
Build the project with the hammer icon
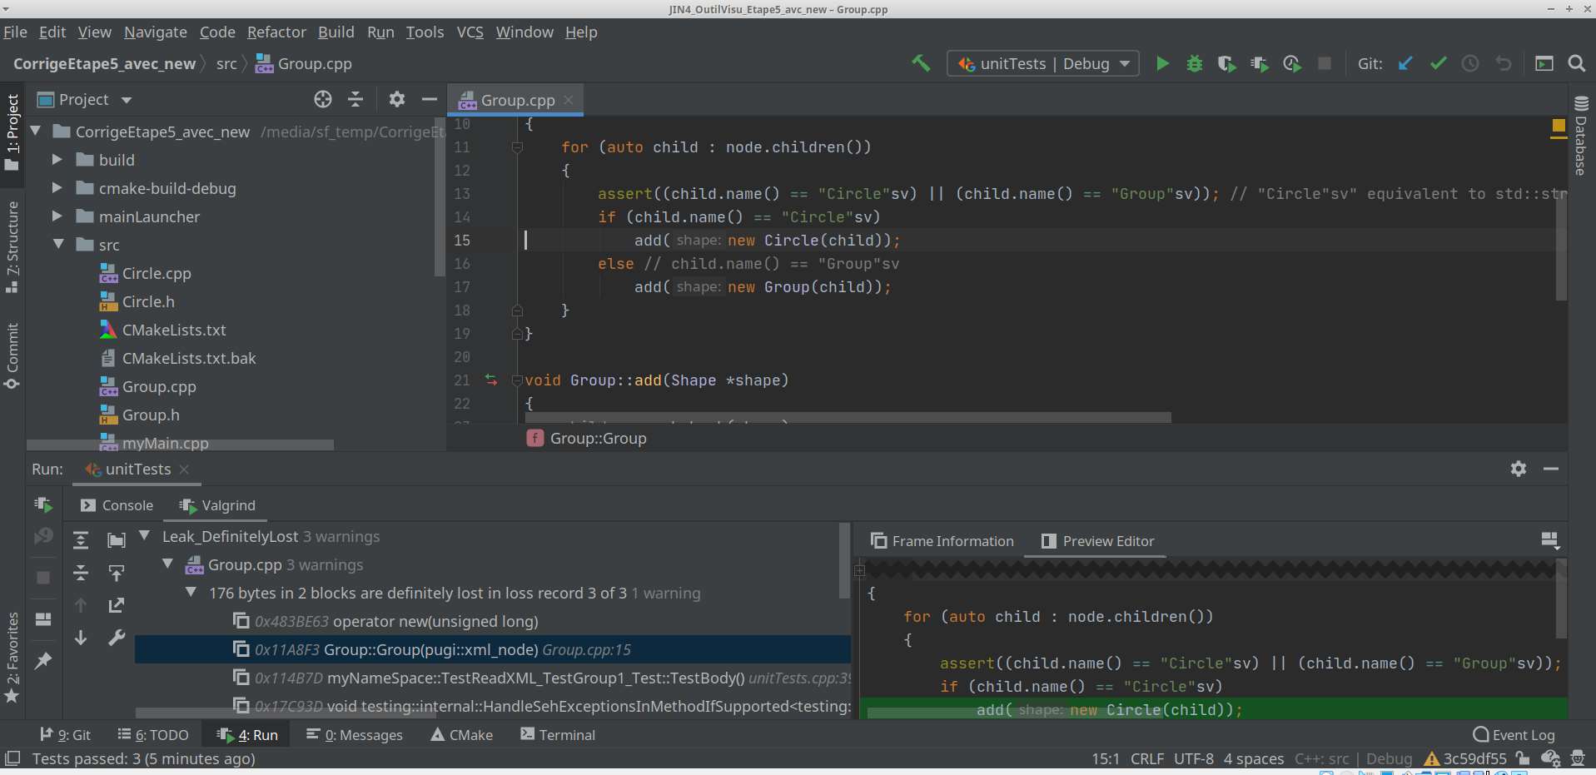click(x=921, y=63)
